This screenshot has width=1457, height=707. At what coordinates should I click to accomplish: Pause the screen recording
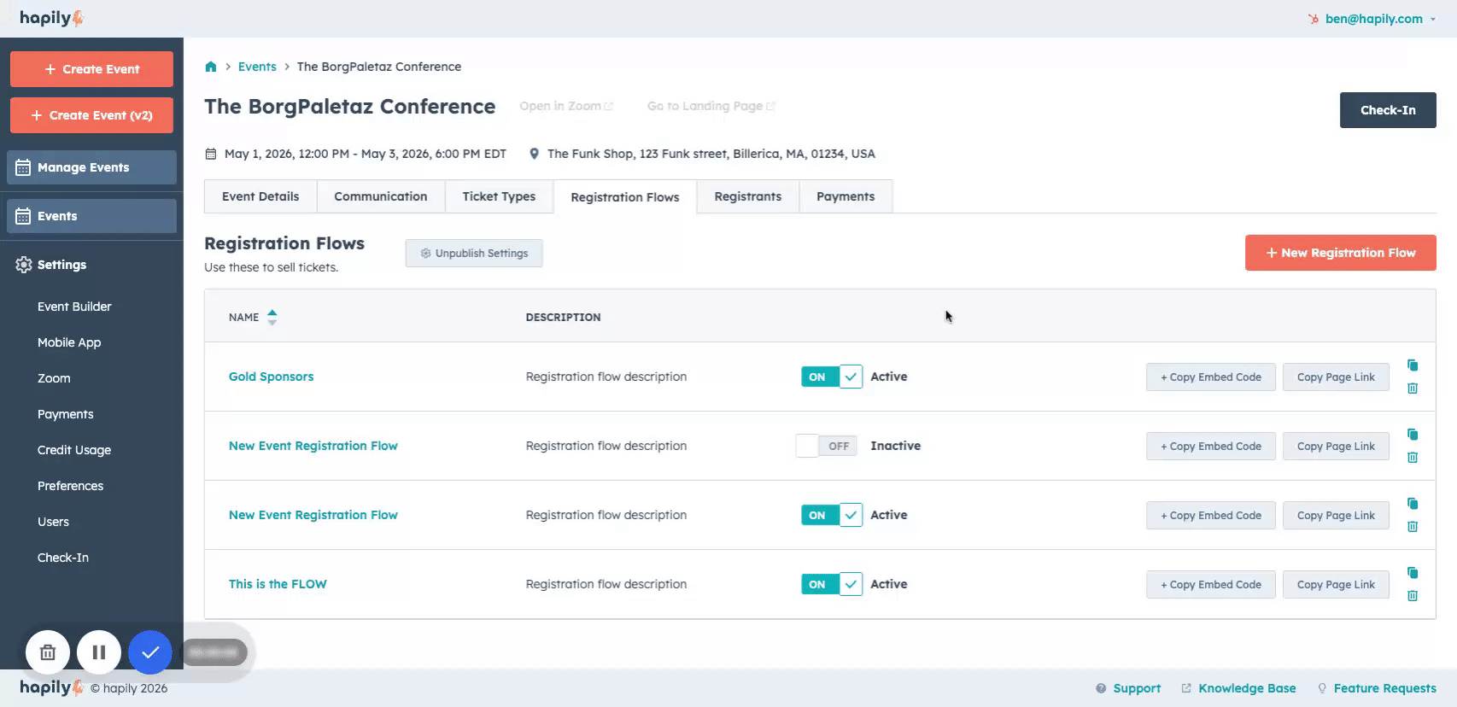coord(99,652)
